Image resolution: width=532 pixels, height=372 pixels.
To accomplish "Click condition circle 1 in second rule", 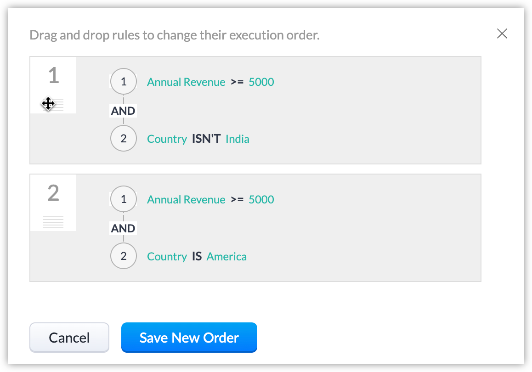I will point(124,199).
